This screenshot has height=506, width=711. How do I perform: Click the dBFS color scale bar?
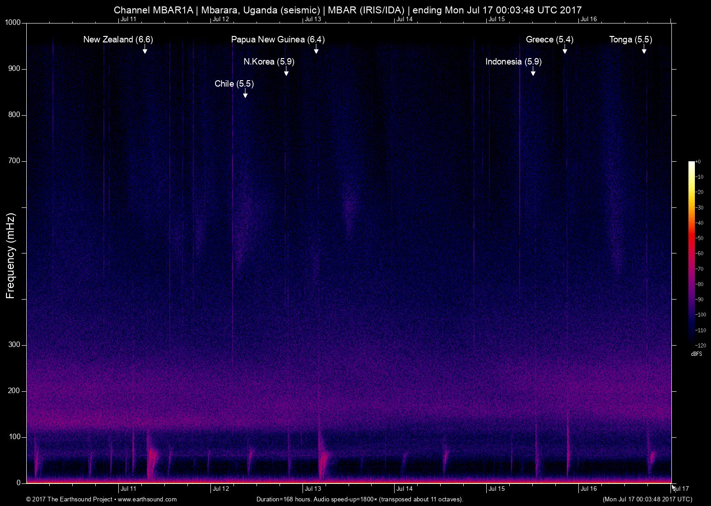(x=691, y=253)
